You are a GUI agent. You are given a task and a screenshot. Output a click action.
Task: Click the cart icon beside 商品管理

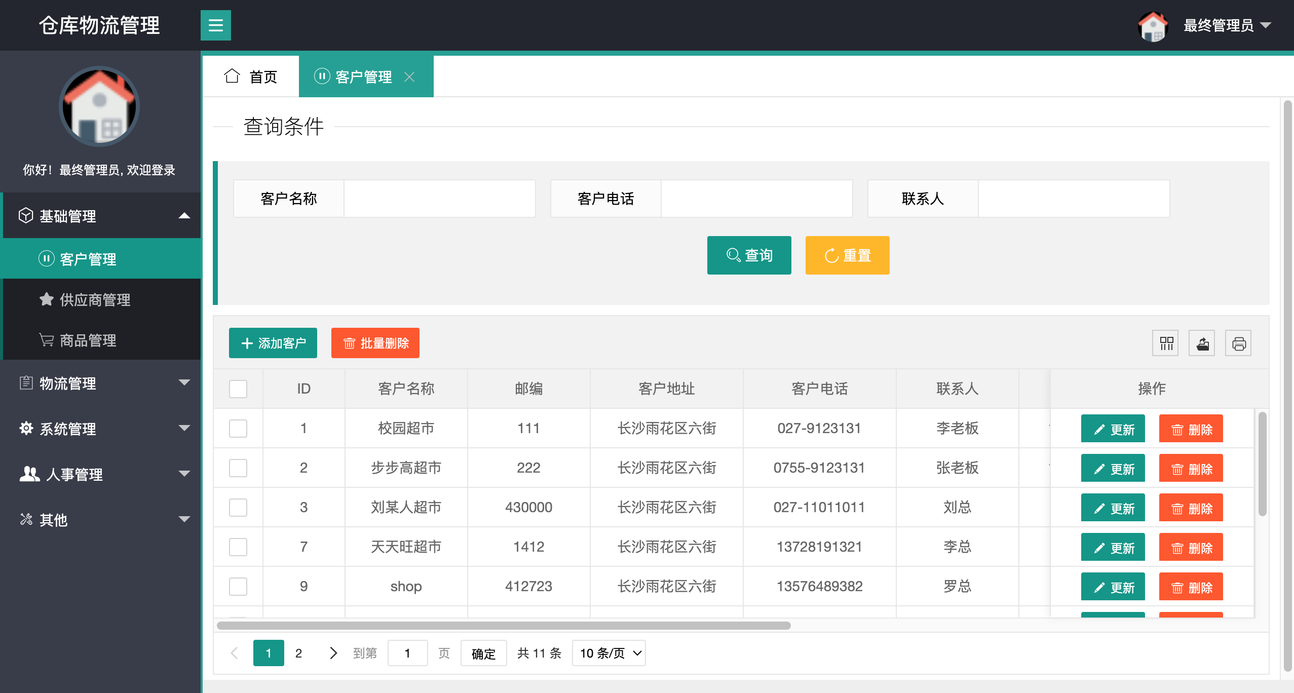[47, 340]
